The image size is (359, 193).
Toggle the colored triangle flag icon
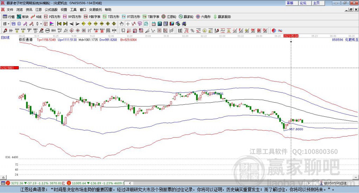pos(52,24)
